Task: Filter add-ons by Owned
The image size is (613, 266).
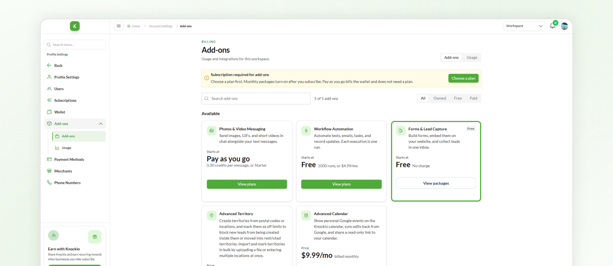Action: (440, 98)
